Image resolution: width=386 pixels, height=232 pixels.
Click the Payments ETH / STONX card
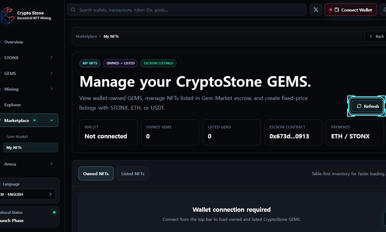pos(355,132)
